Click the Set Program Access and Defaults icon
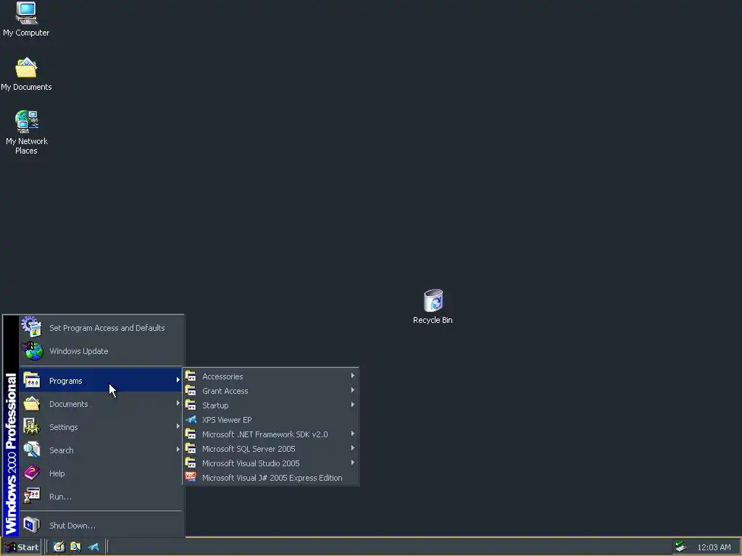The image size is (742, 556). click(32, 327)
